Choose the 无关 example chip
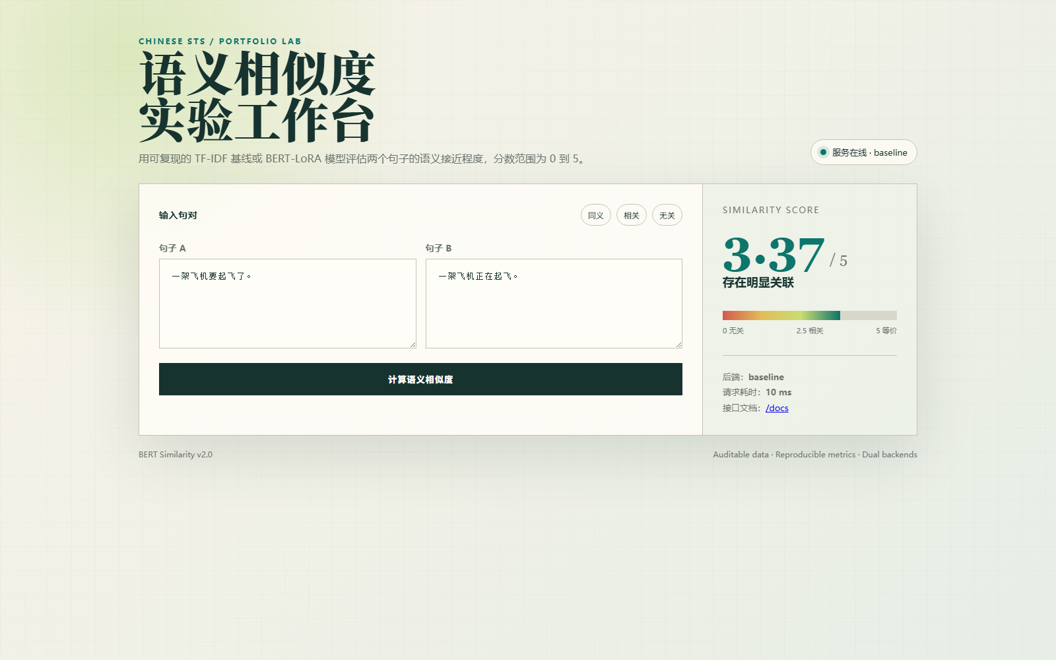1056x660 pixels. point(667,215)
